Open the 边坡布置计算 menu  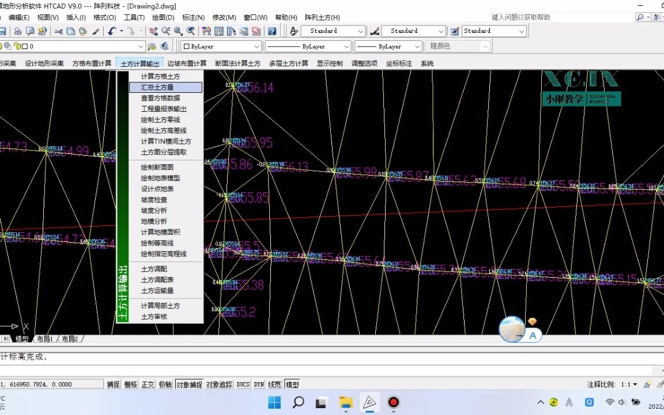186,63
